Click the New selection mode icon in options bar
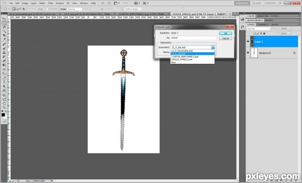Viewport: 302px width, 183px height. pyautogui.click(x=14, y=9)
